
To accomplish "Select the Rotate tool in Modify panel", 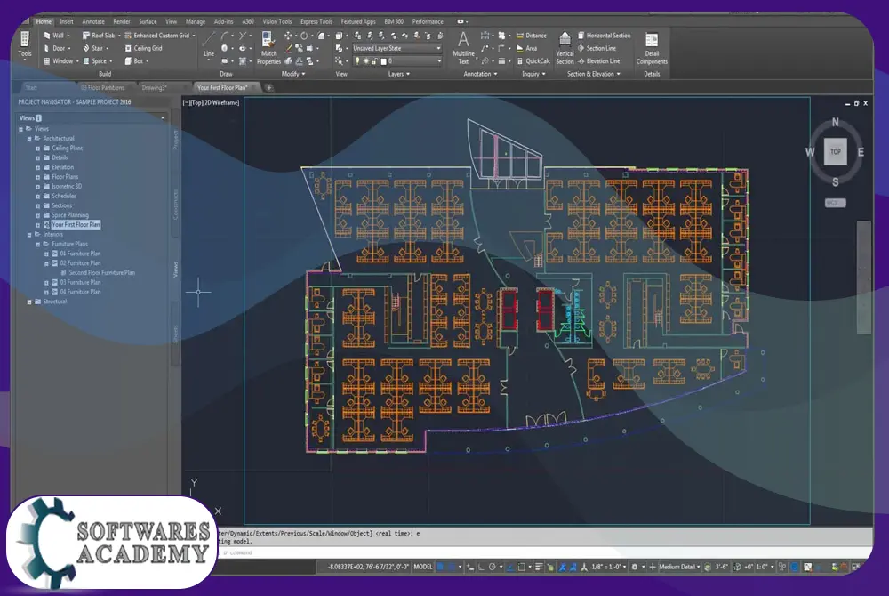I will click(x=304, y=36).
